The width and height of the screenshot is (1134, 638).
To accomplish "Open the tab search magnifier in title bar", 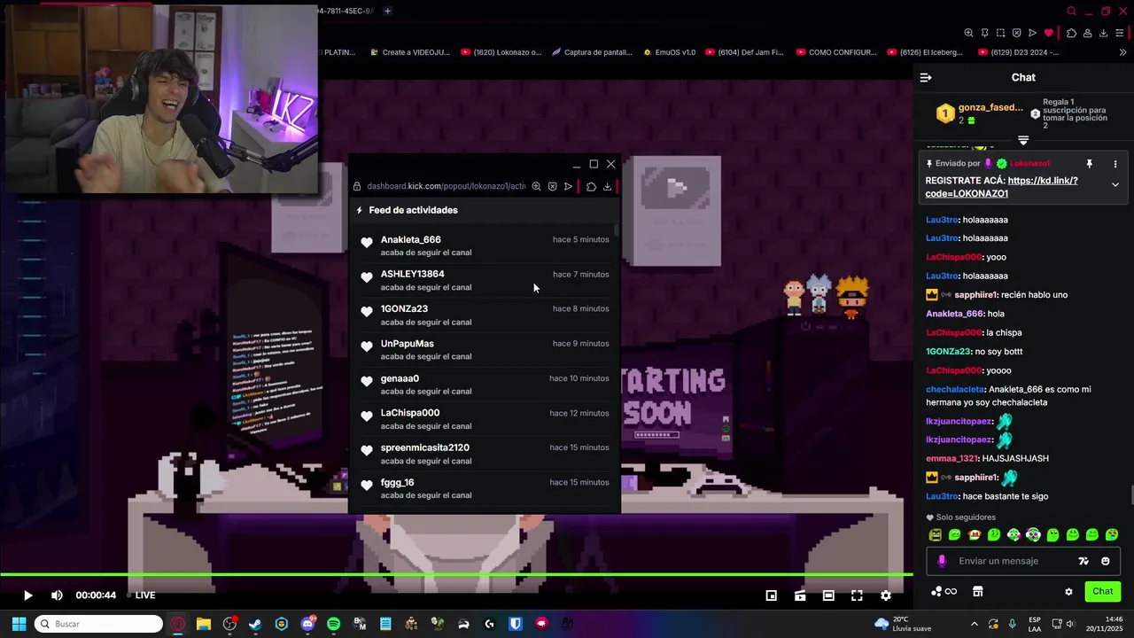I will point(1072,12).
